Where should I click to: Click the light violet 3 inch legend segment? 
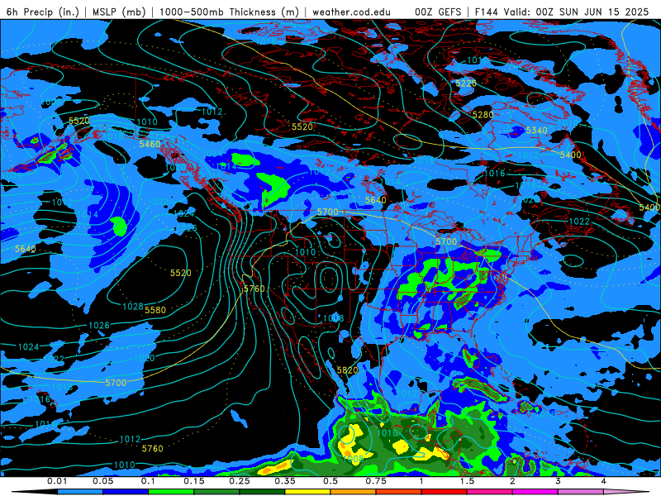pos(581,492)
